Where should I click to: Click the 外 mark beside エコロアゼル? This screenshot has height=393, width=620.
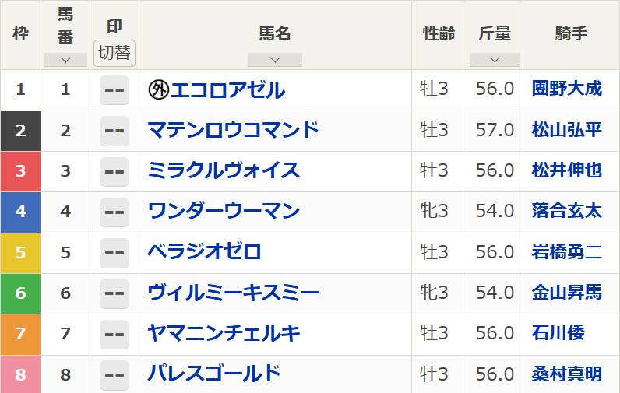coord(159,90)
